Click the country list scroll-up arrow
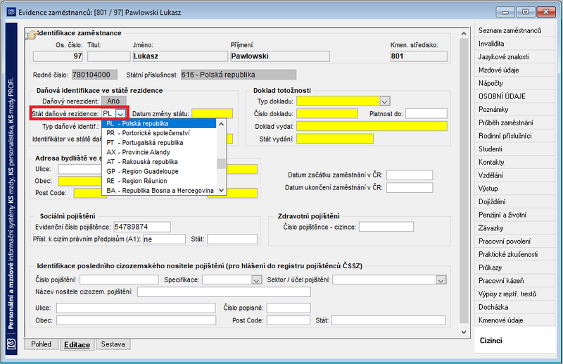Screen dimensions: 563x364 point(222,124)
